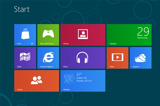Launch Xbox LIVE Games controller icon

point(48,34)
